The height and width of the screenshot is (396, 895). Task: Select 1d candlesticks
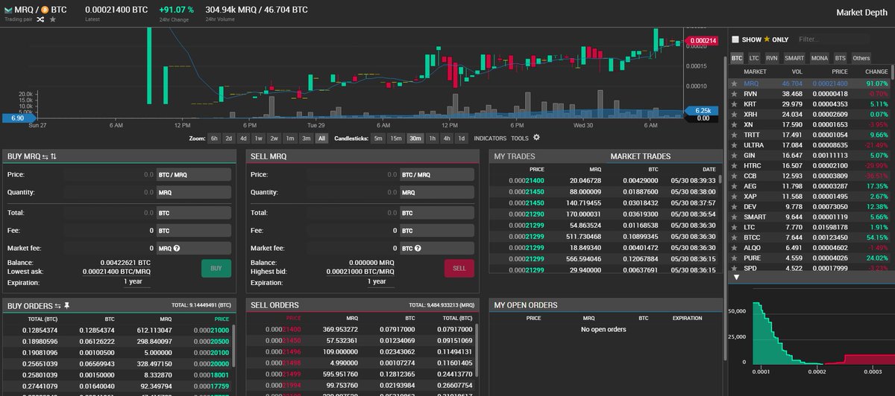(462, 138)
